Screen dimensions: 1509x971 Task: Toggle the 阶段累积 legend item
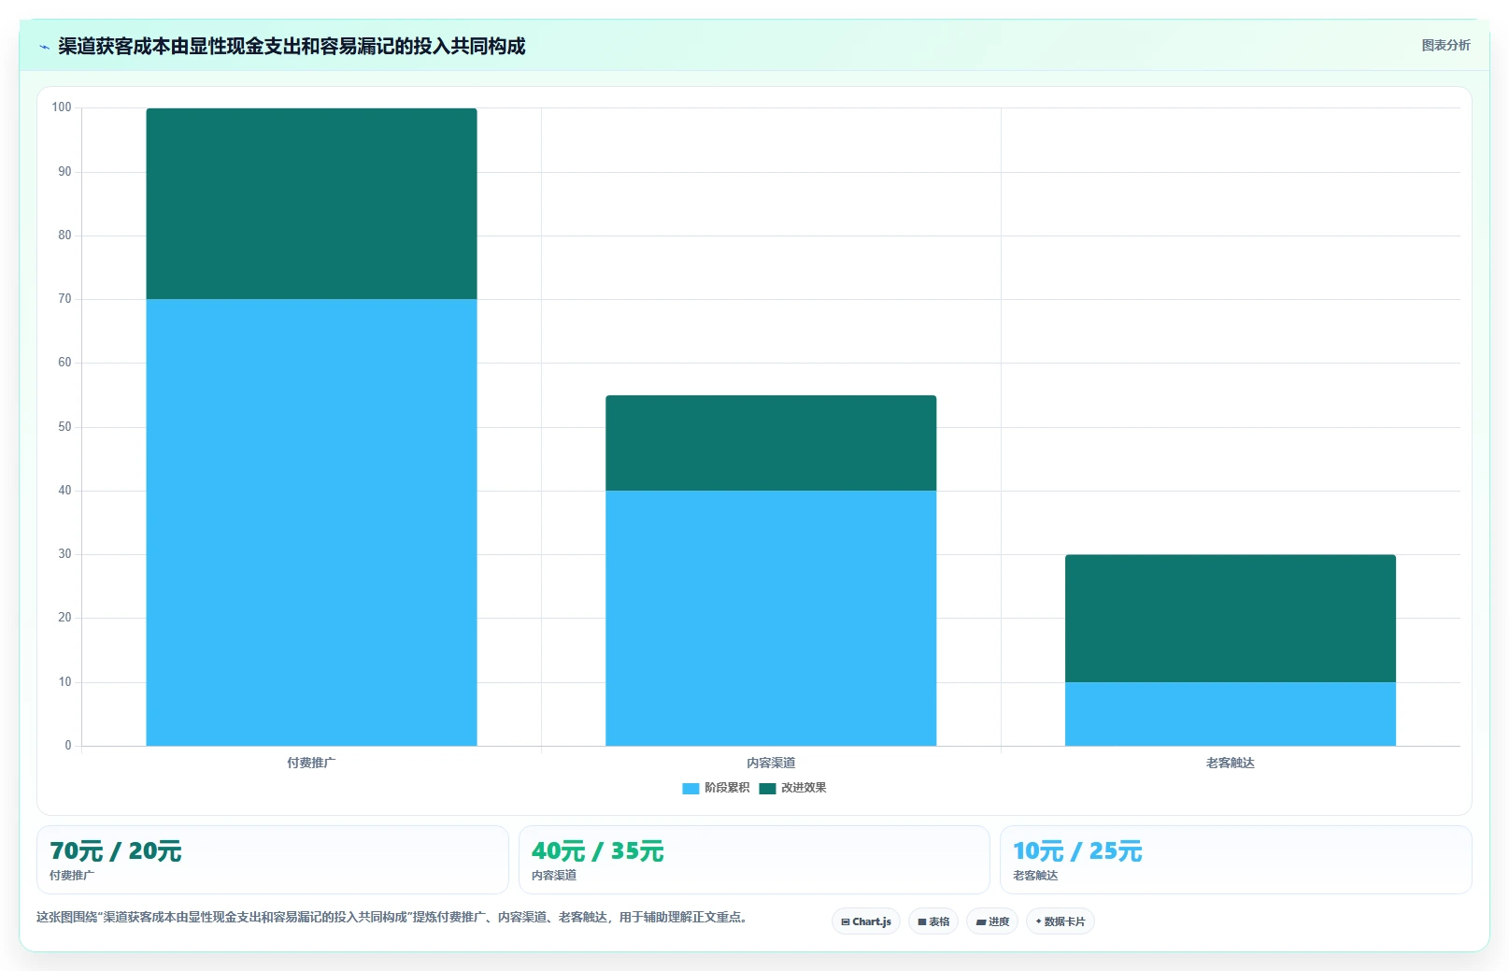coord(716,788)
